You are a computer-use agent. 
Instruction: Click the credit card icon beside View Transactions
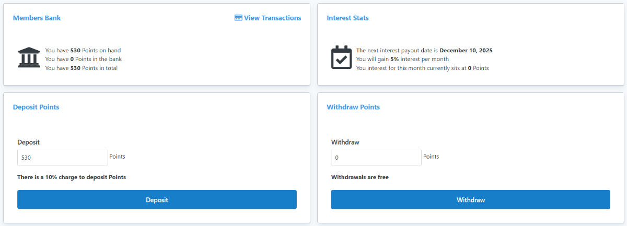[238, 18]
